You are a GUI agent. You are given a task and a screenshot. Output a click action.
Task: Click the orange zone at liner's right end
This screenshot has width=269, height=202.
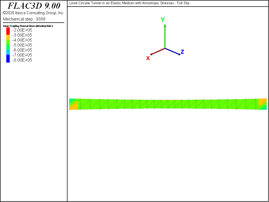262,102
